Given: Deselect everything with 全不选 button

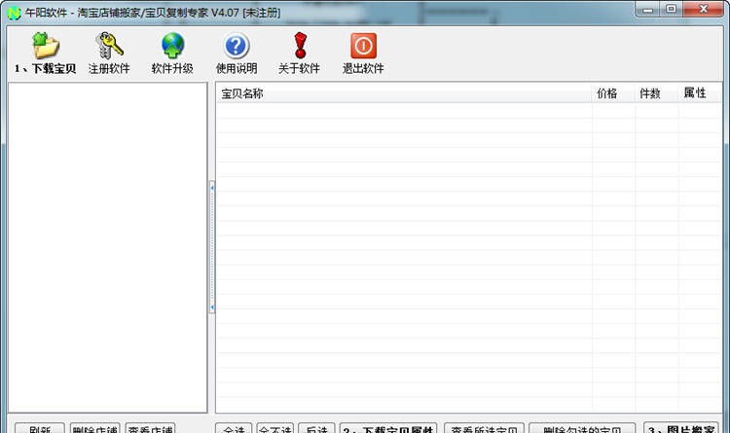Looking at the screenshot, I should pos(275,428).
